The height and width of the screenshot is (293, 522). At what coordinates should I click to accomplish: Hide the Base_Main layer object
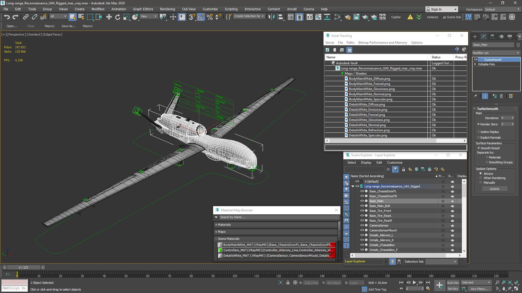(362, 201)
